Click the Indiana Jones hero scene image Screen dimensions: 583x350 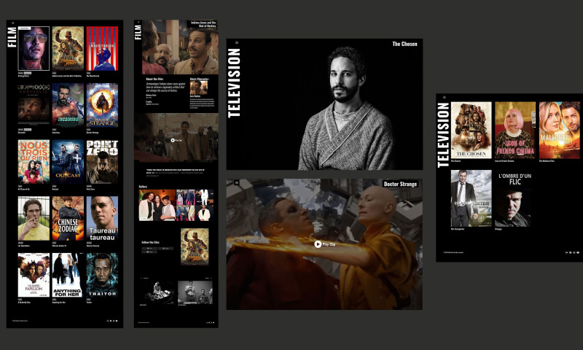point(180,47)
